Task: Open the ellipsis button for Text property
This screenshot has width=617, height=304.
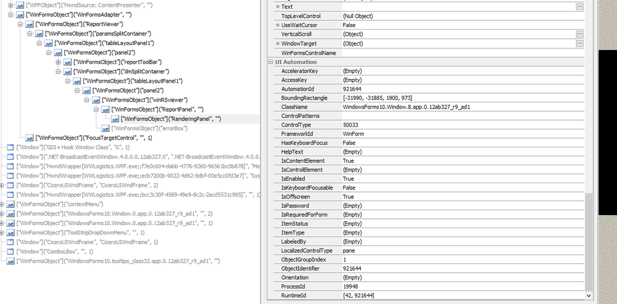Action: pos(579,6)
